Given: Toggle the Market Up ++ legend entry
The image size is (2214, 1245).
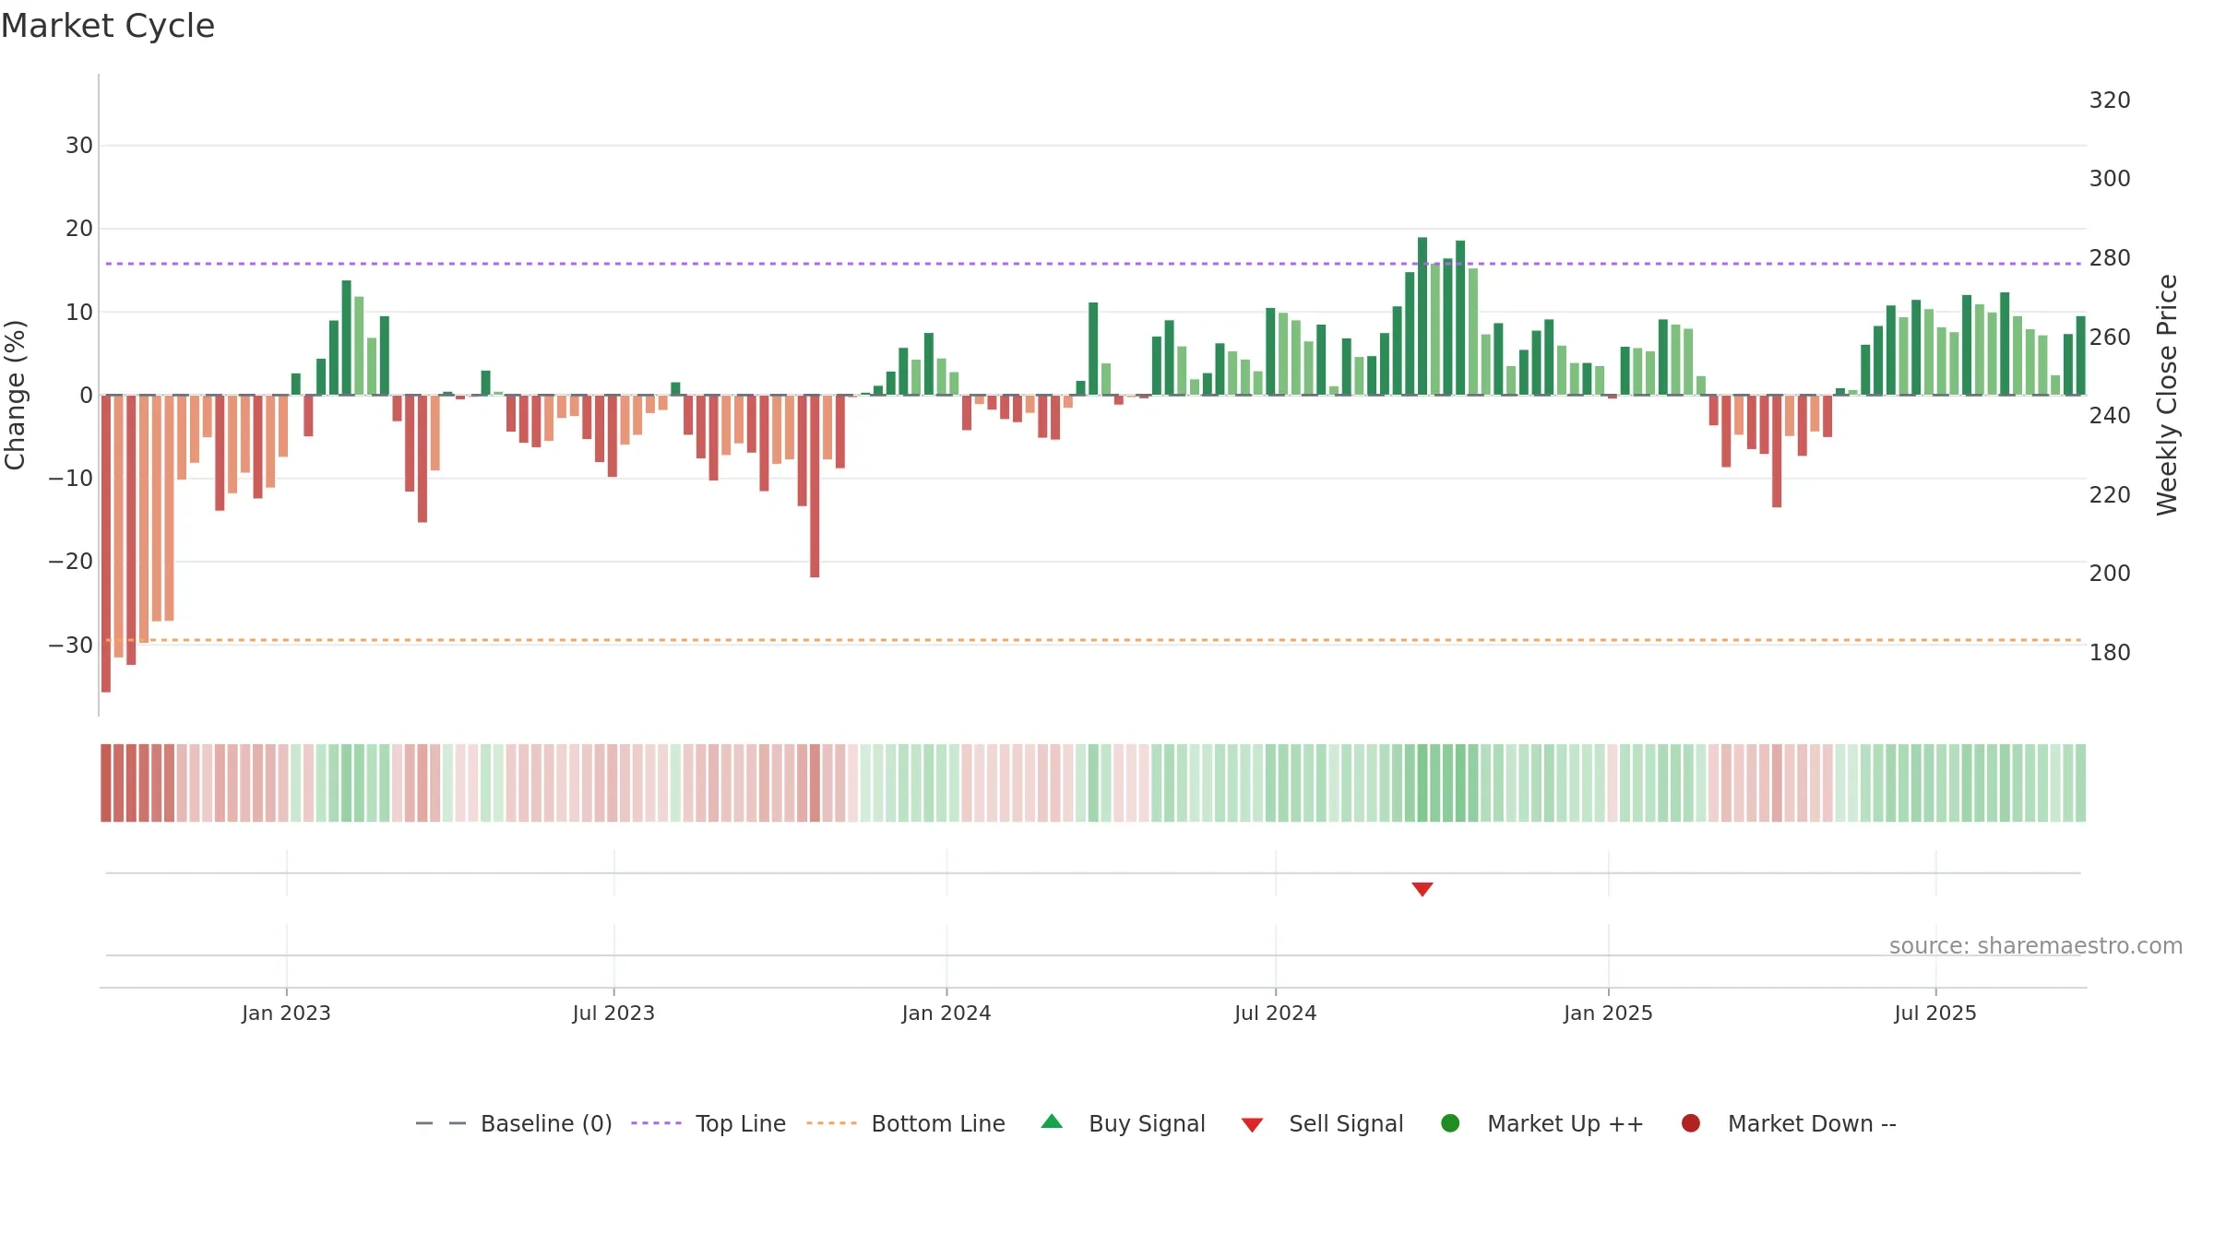Looking at the screenshot, I should tap(1542, 1123).
